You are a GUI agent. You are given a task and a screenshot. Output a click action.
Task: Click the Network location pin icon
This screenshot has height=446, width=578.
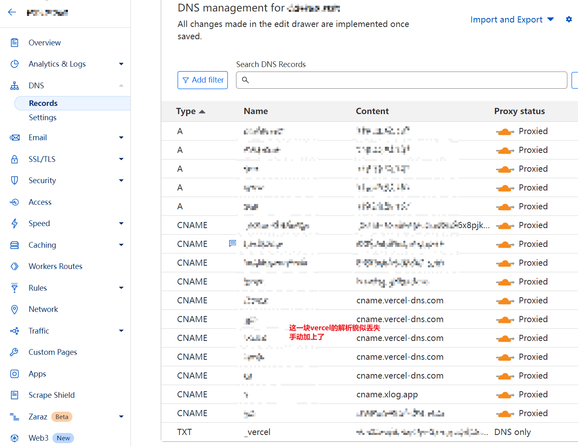[15, 309]
